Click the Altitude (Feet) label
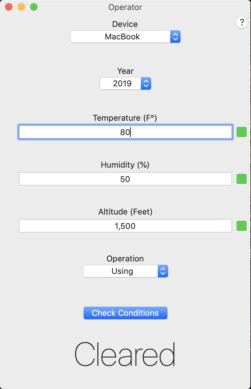This screenshot has width=251, height=389. click(x=125, y=212)
